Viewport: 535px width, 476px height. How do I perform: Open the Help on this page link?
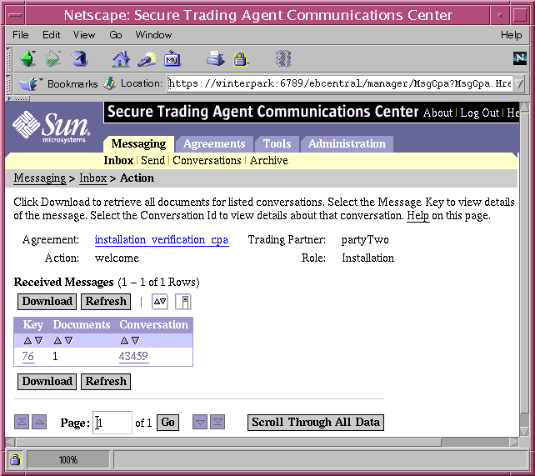click(x=418, y=216)
